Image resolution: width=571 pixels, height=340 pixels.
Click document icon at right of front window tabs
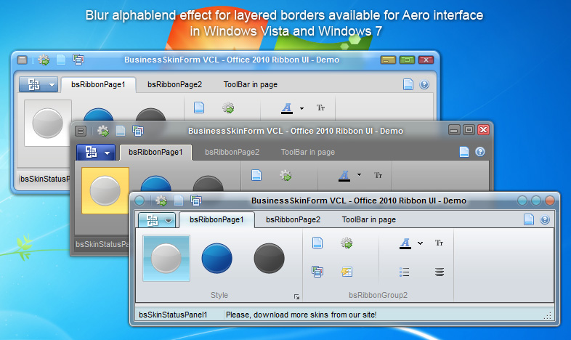pyautogui.click(x=529, y=219)
